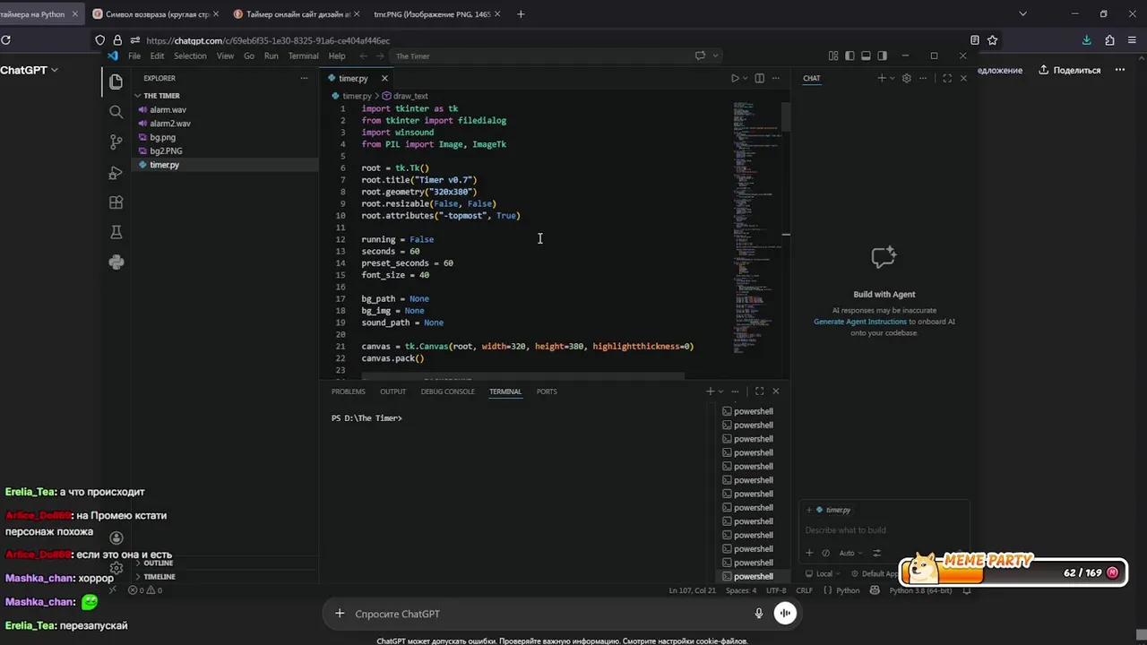Maximize the terminal panel size
The image size is (1147, 645).
[x=759, y=391]
